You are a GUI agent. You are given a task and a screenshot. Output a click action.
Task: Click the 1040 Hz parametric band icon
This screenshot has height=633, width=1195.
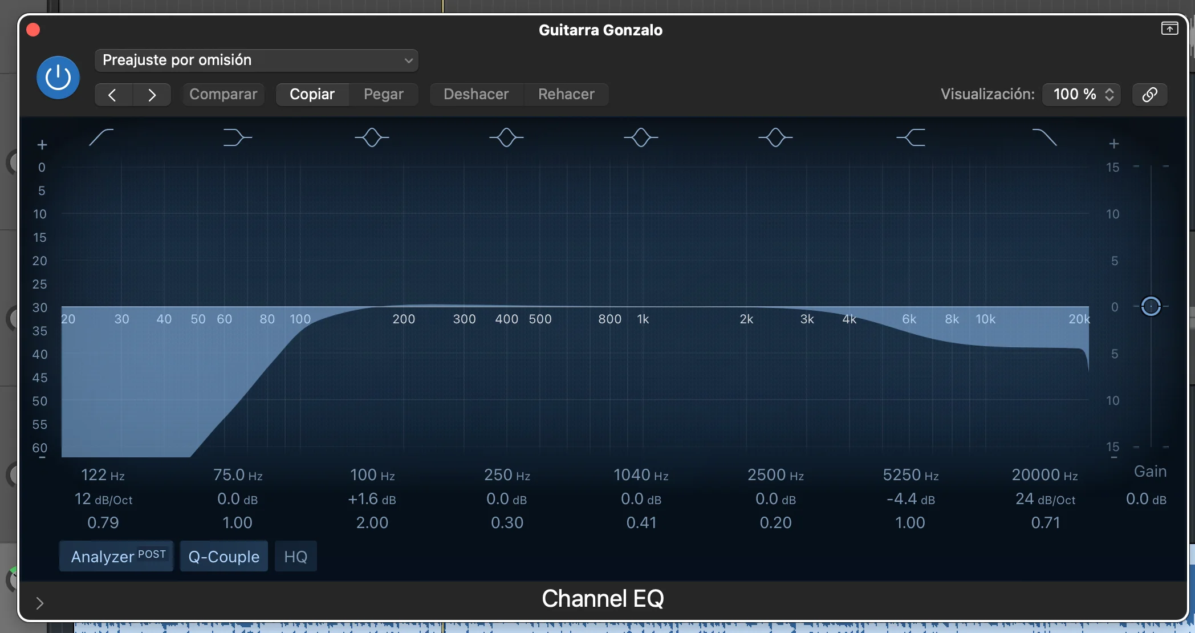[x=641, y=137]
